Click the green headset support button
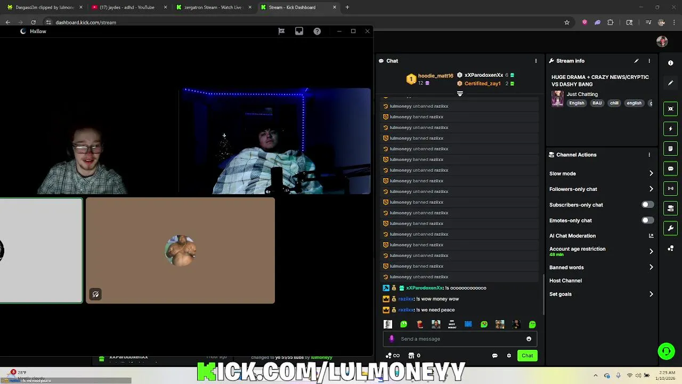Image resolution: width=682 pixels, height=384 pixels. pyautogui.click(x=666, y=351)
